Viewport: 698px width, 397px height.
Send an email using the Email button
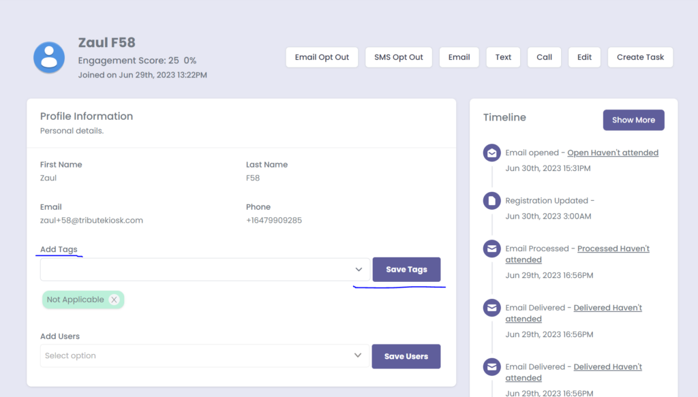[459, 57]
